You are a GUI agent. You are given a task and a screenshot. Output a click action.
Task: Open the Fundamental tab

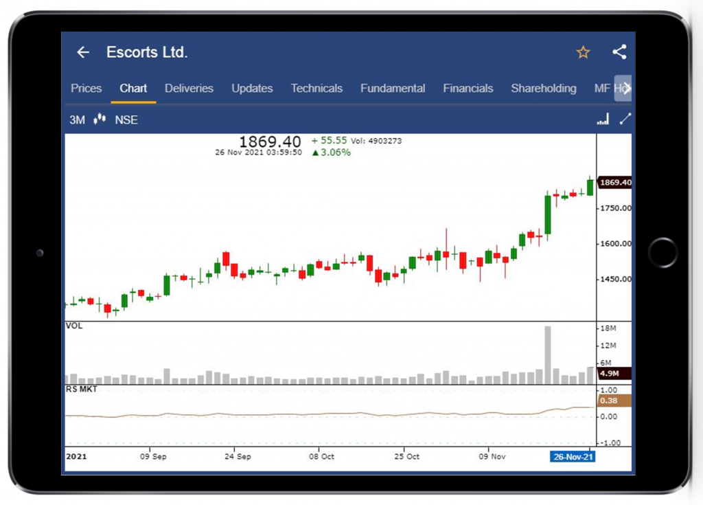393,88
